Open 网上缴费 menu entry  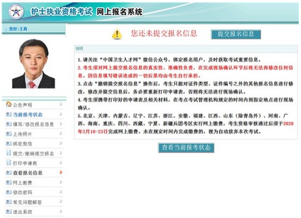(34, 183)
